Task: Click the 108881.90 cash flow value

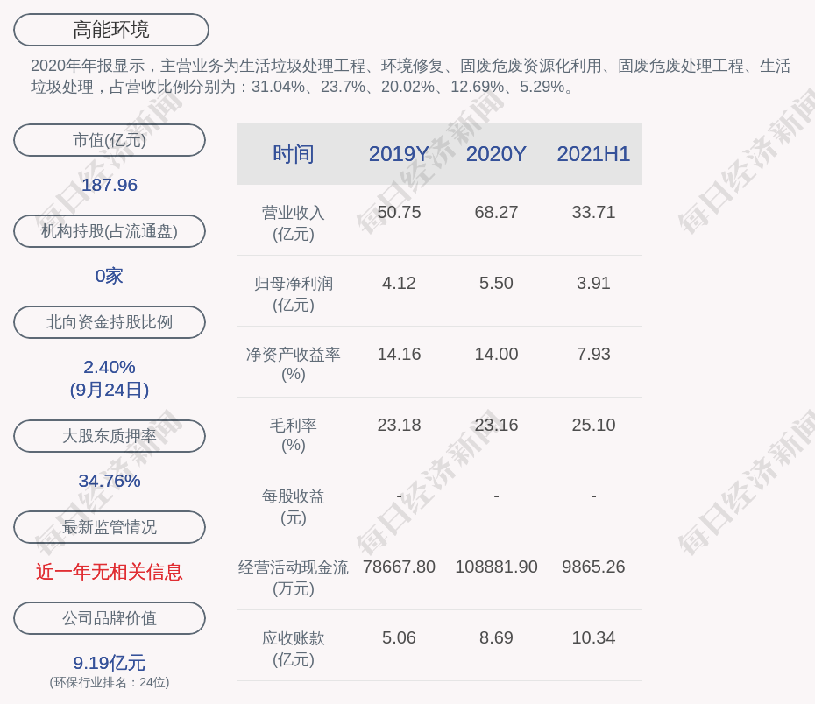Action: pos(496,567)
